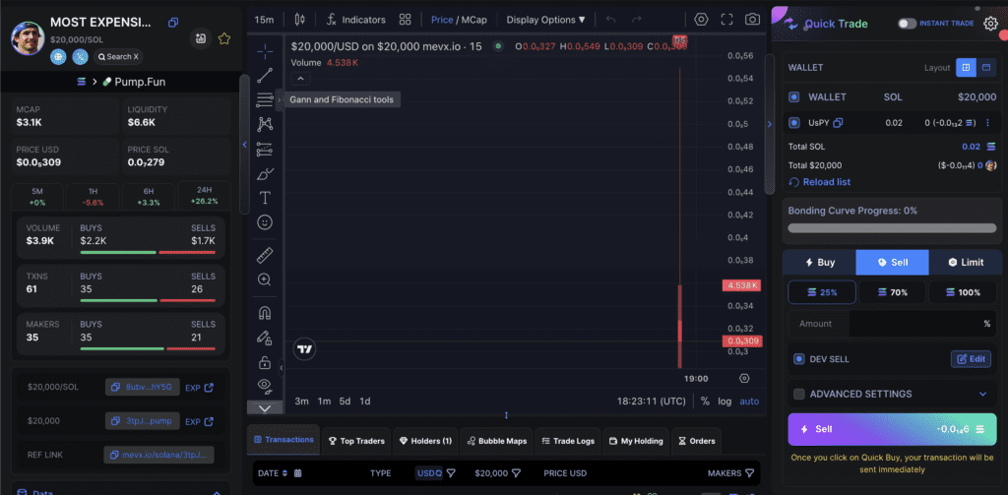Viewport: 1008px width, 495px height.
Task: Click Edit button for DEV SELL
Action: [971, 359]
